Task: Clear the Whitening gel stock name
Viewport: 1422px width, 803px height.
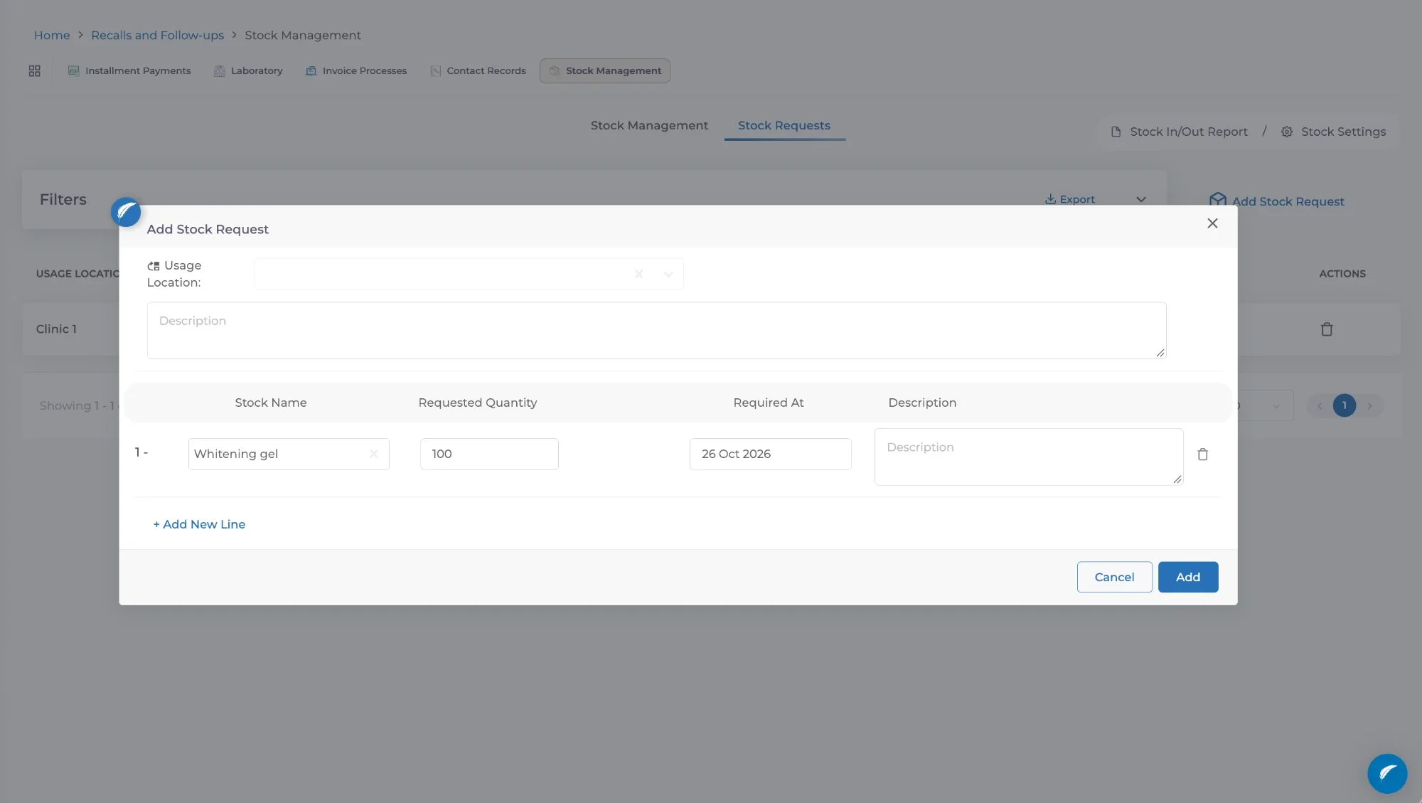Action: tap(373, 454)
